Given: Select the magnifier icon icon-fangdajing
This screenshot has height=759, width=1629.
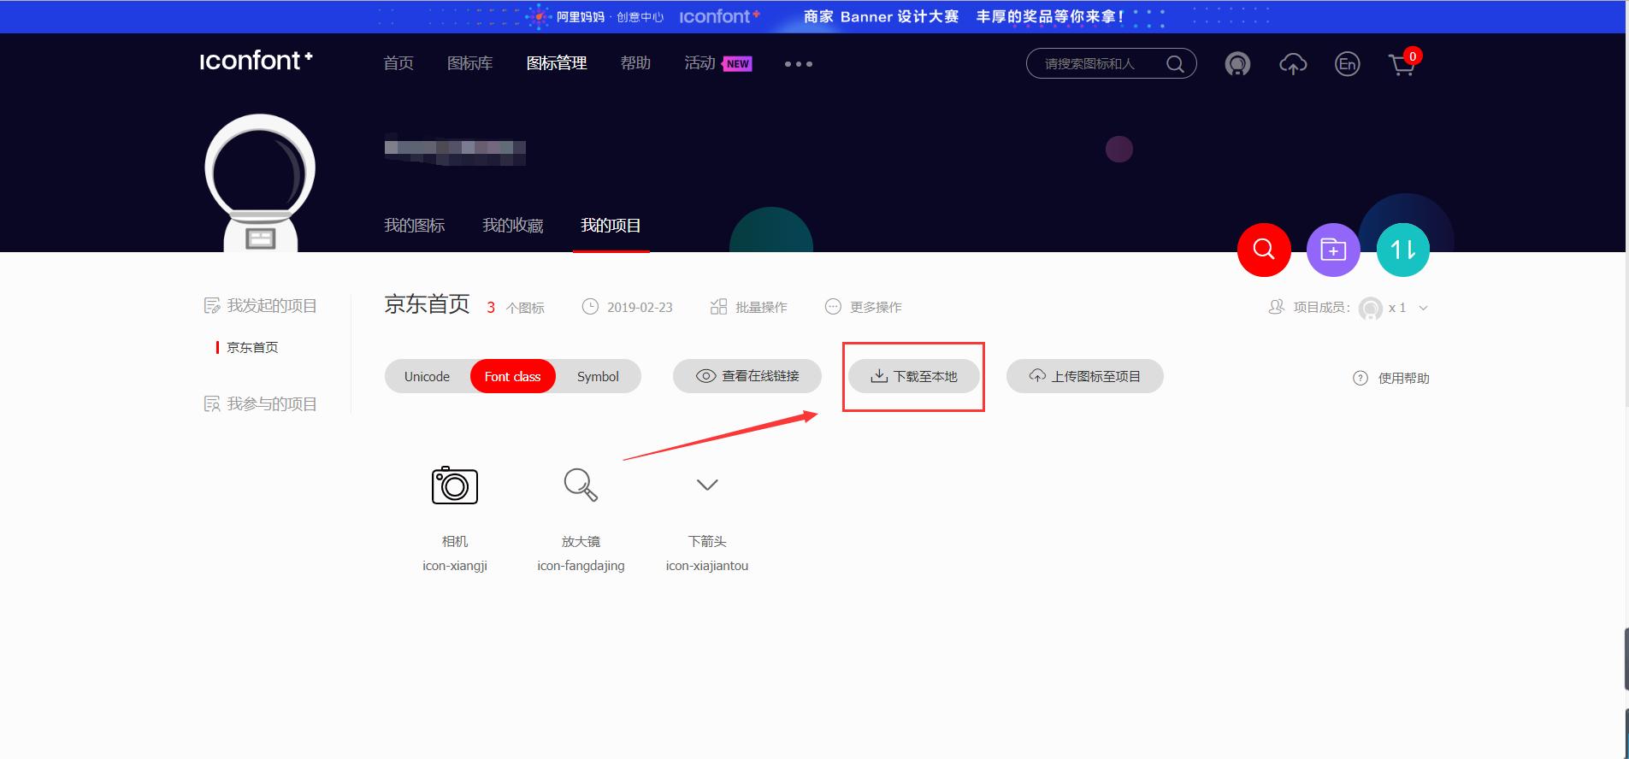Looking at the screenshot, I should pyautogui.click(x=581, y=485).
